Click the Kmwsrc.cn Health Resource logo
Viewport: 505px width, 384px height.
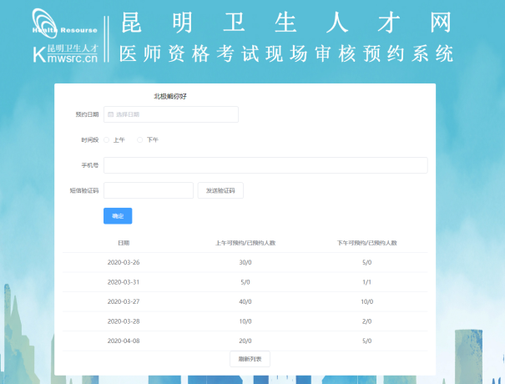(x=65, y=37)
